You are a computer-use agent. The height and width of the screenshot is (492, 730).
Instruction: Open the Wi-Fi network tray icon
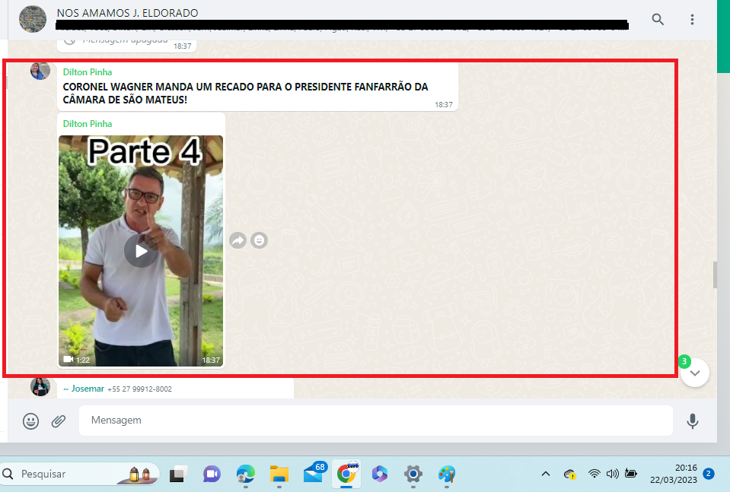pos(594,474)
